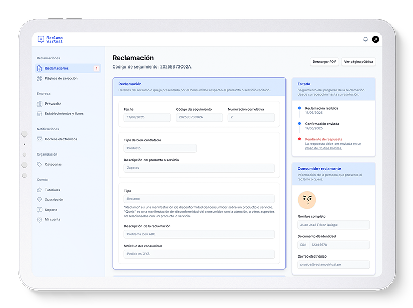This screenshot has width=413, height=308.
Task: Click the notification bell icon
Action: [x=366, y=39]
